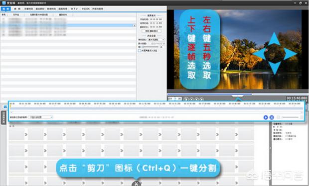Adjust the timeline zoom slider
This screenshot has width=309, height=186.
[290, 117]
